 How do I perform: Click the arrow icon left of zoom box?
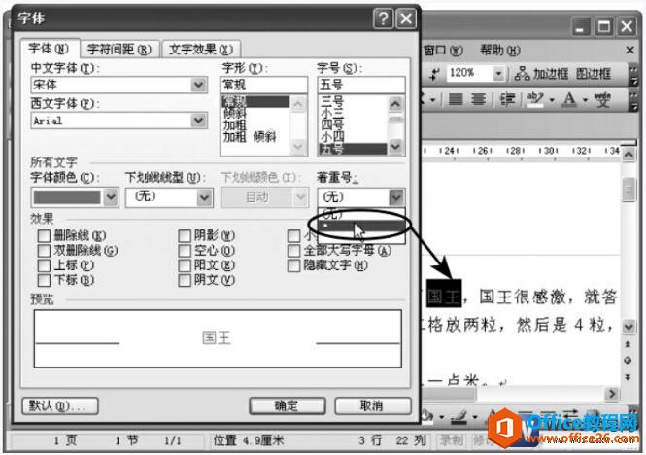pyautogui.click(x=434, y=74)
